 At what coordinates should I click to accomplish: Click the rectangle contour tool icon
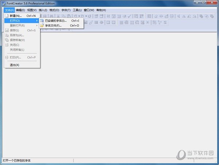click(96, 22)
